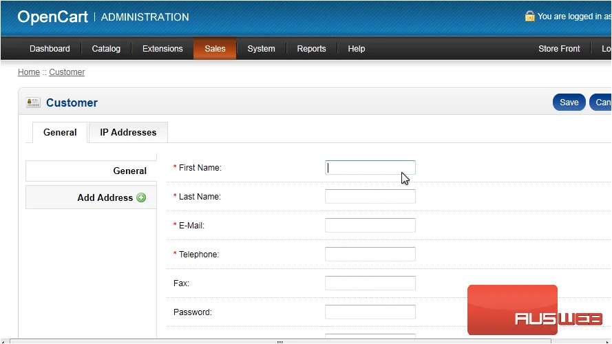This screenshot has width=612, height=344.
Task: Click the E-Mail input field
Action: 370,226
